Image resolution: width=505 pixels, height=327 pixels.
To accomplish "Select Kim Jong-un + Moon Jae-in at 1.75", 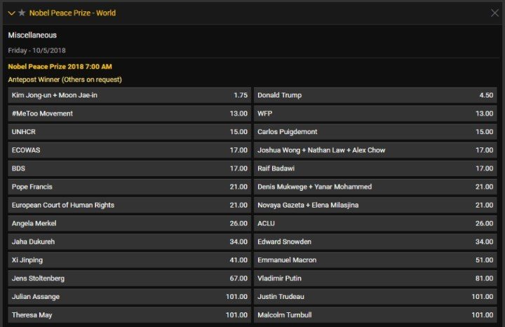I will [130, 95].
